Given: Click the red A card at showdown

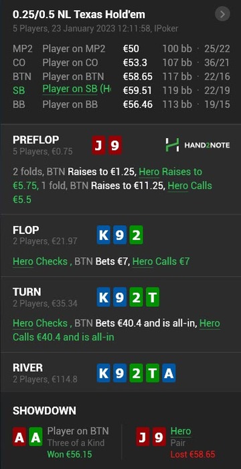Looking at the screenshot, I should [x=19, y=438].
